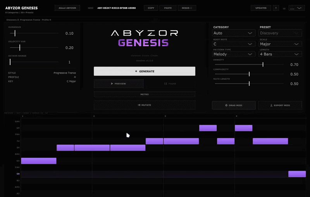Click the NOTE LENGTH slider handle
The image size is (310, 197).
pos(249,84)
